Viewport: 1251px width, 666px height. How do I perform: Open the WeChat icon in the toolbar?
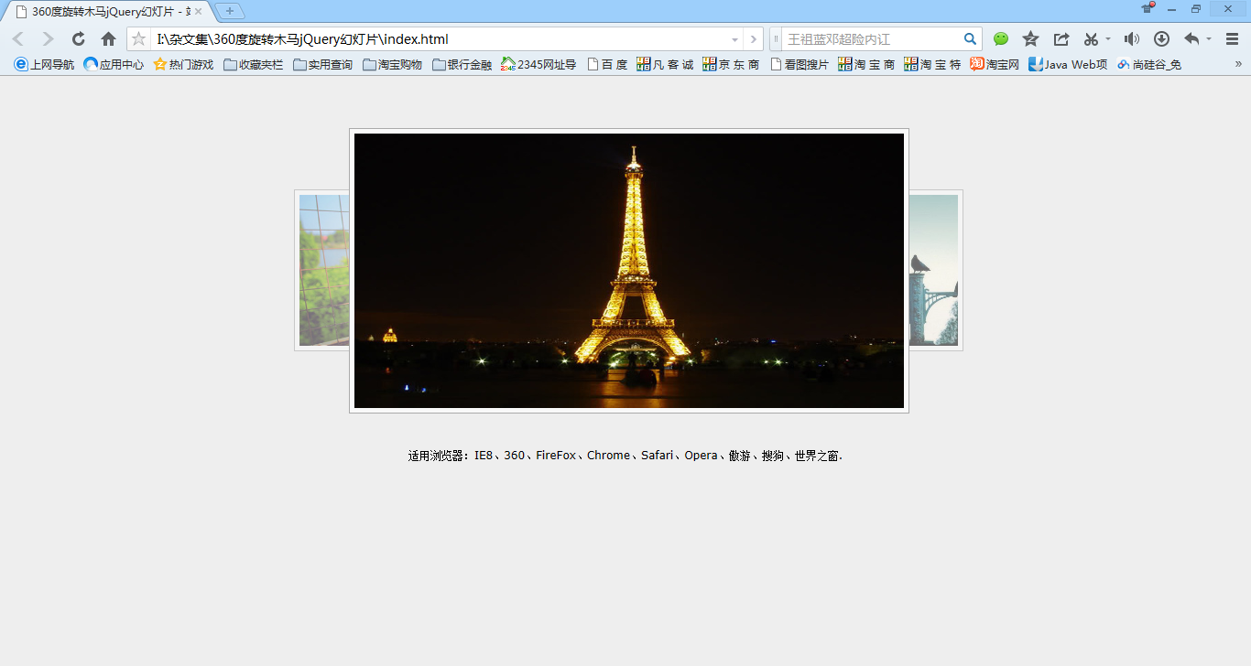point(1001,39)
